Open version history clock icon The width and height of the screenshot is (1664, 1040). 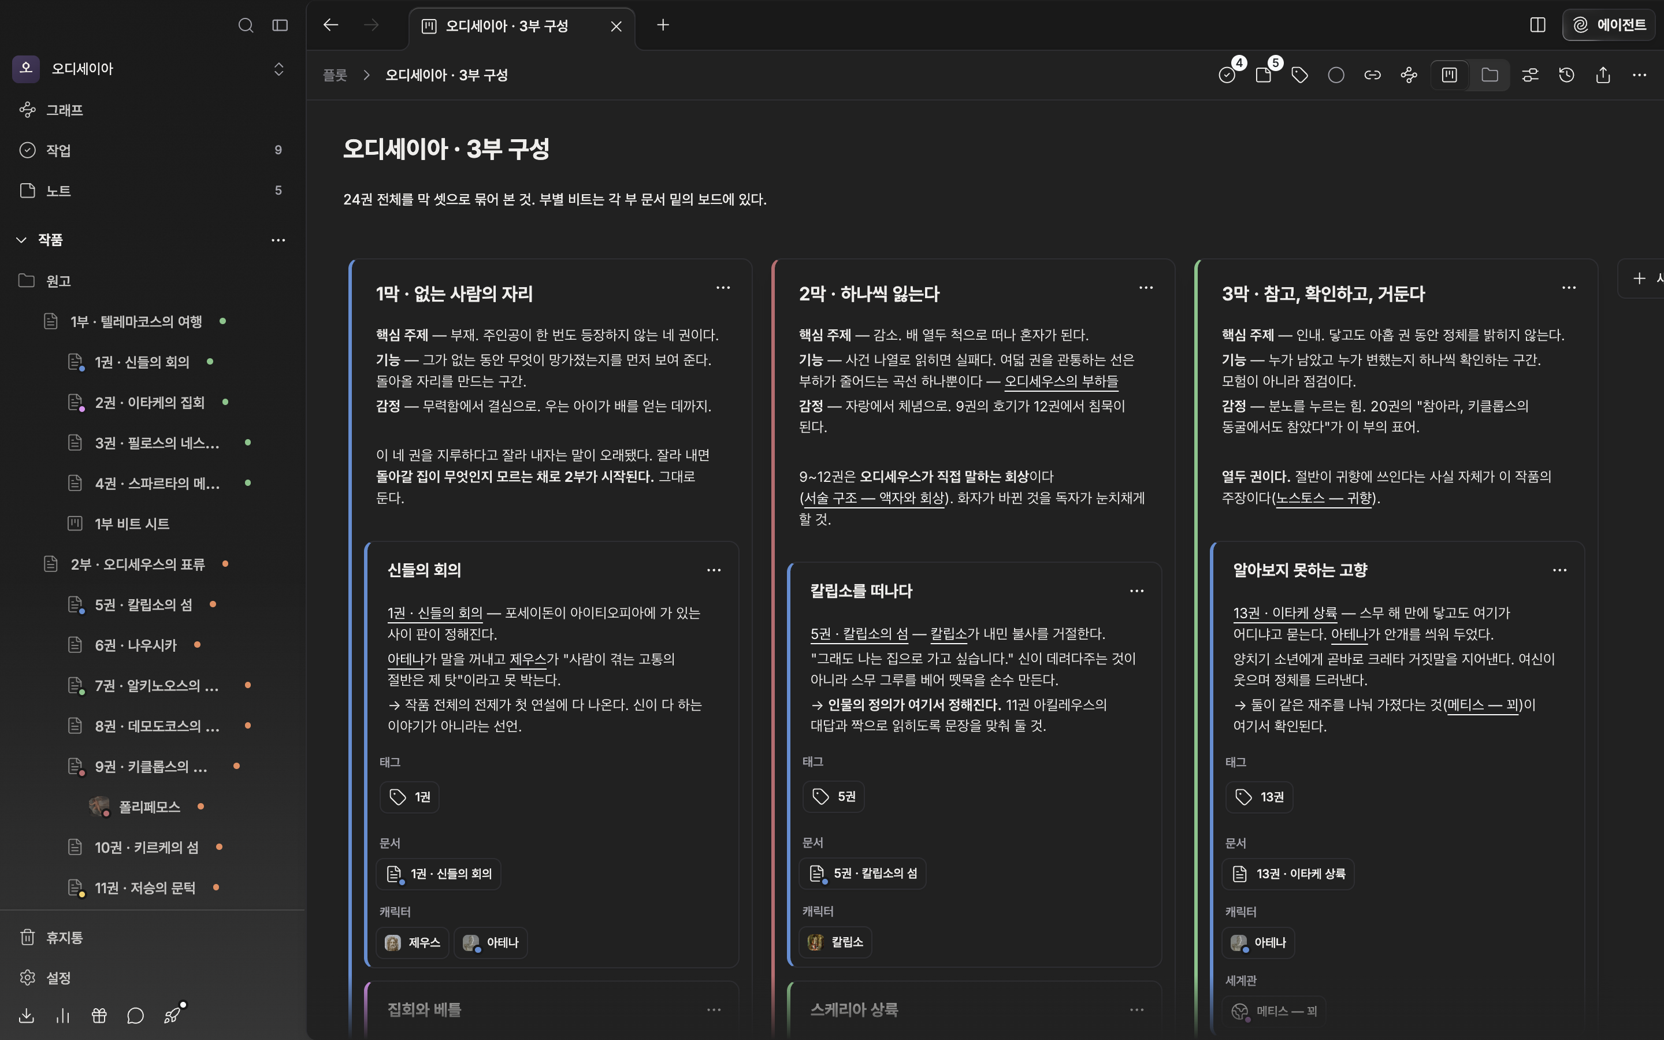(x=1566, y=75)
